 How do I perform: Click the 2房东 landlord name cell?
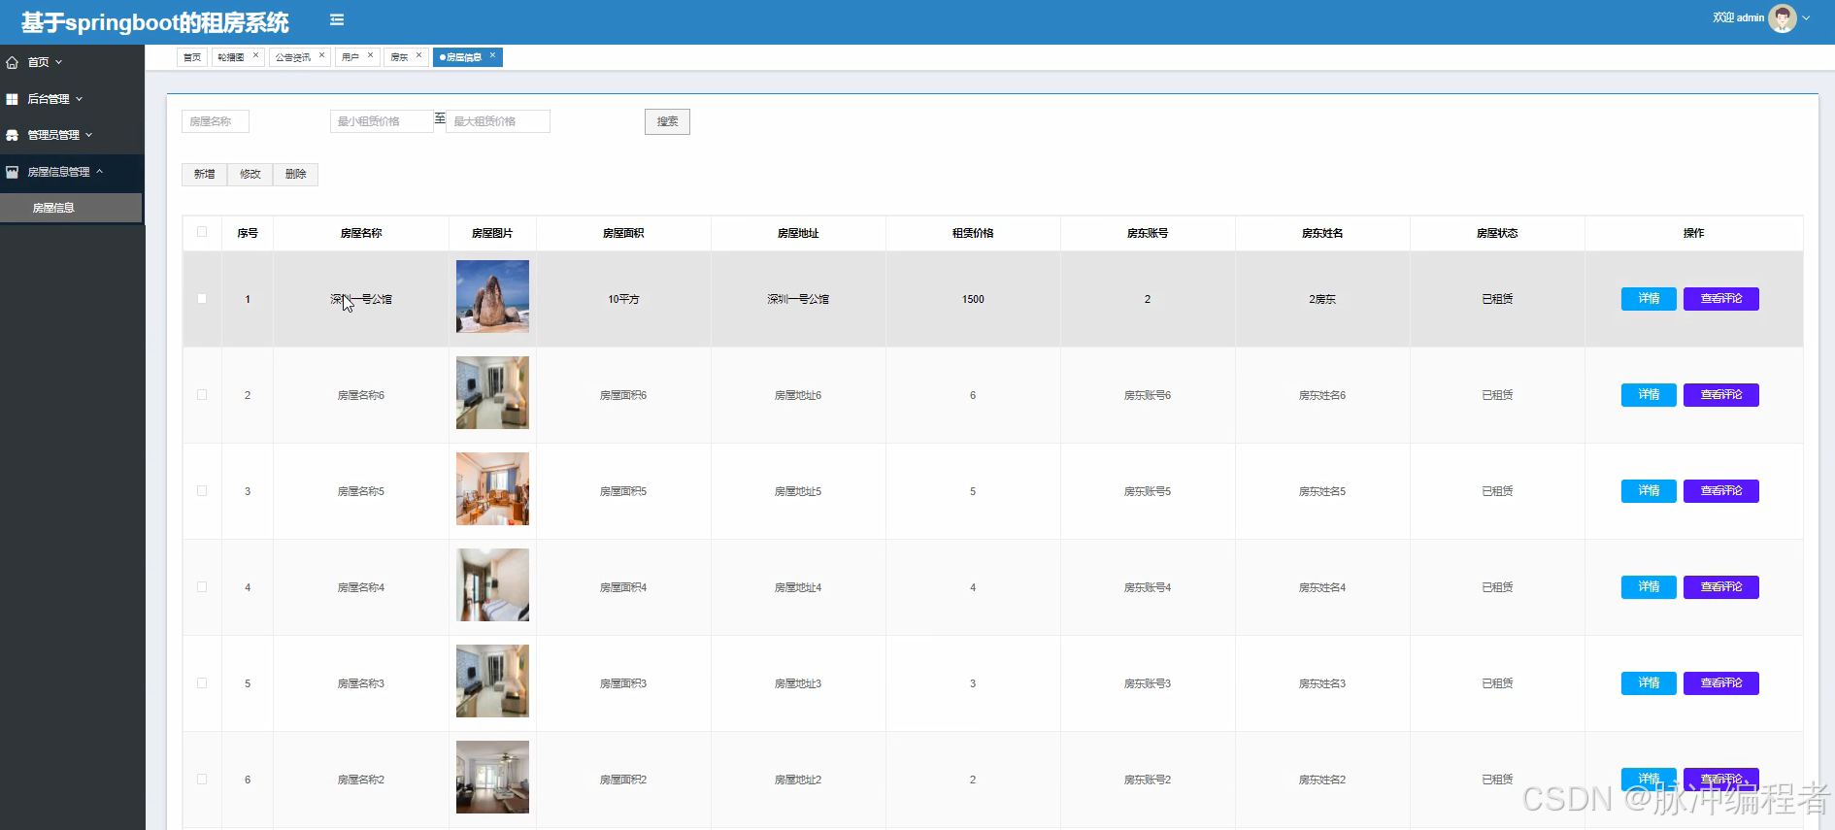(x=1322, y=299)
